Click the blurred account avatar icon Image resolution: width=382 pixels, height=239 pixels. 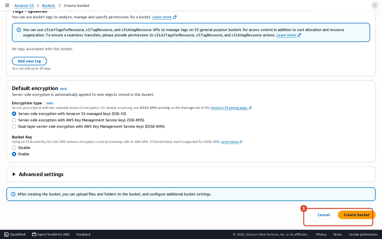click(375, 5)
